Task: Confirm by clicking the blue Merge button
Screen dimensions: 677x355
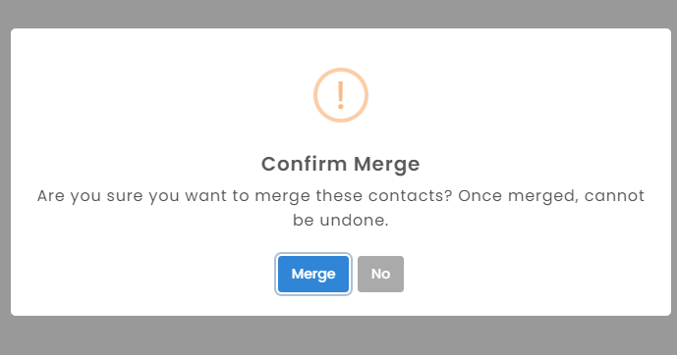Action: click(313, 274)
